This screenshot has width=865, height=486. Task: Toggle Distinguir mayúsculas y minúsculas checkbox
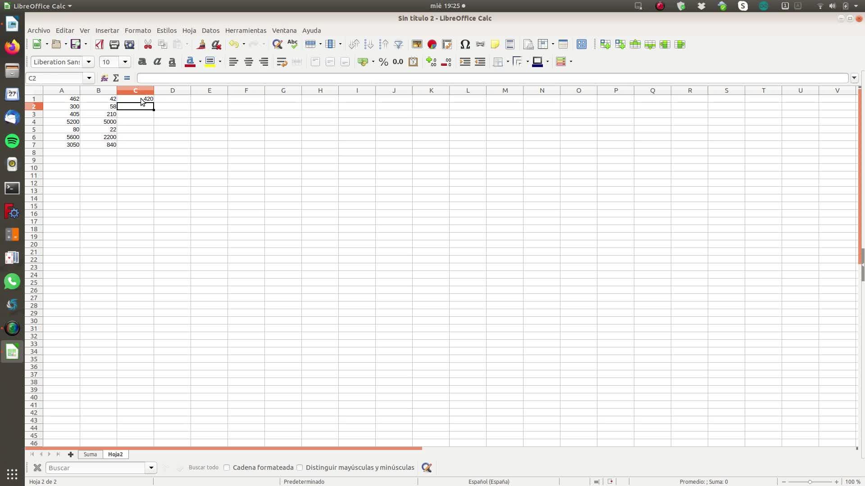point(300,468)
